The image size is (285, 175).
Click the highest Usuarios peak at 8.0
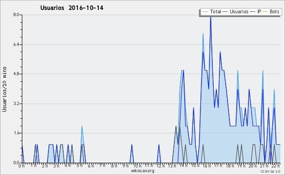[210, 17]
